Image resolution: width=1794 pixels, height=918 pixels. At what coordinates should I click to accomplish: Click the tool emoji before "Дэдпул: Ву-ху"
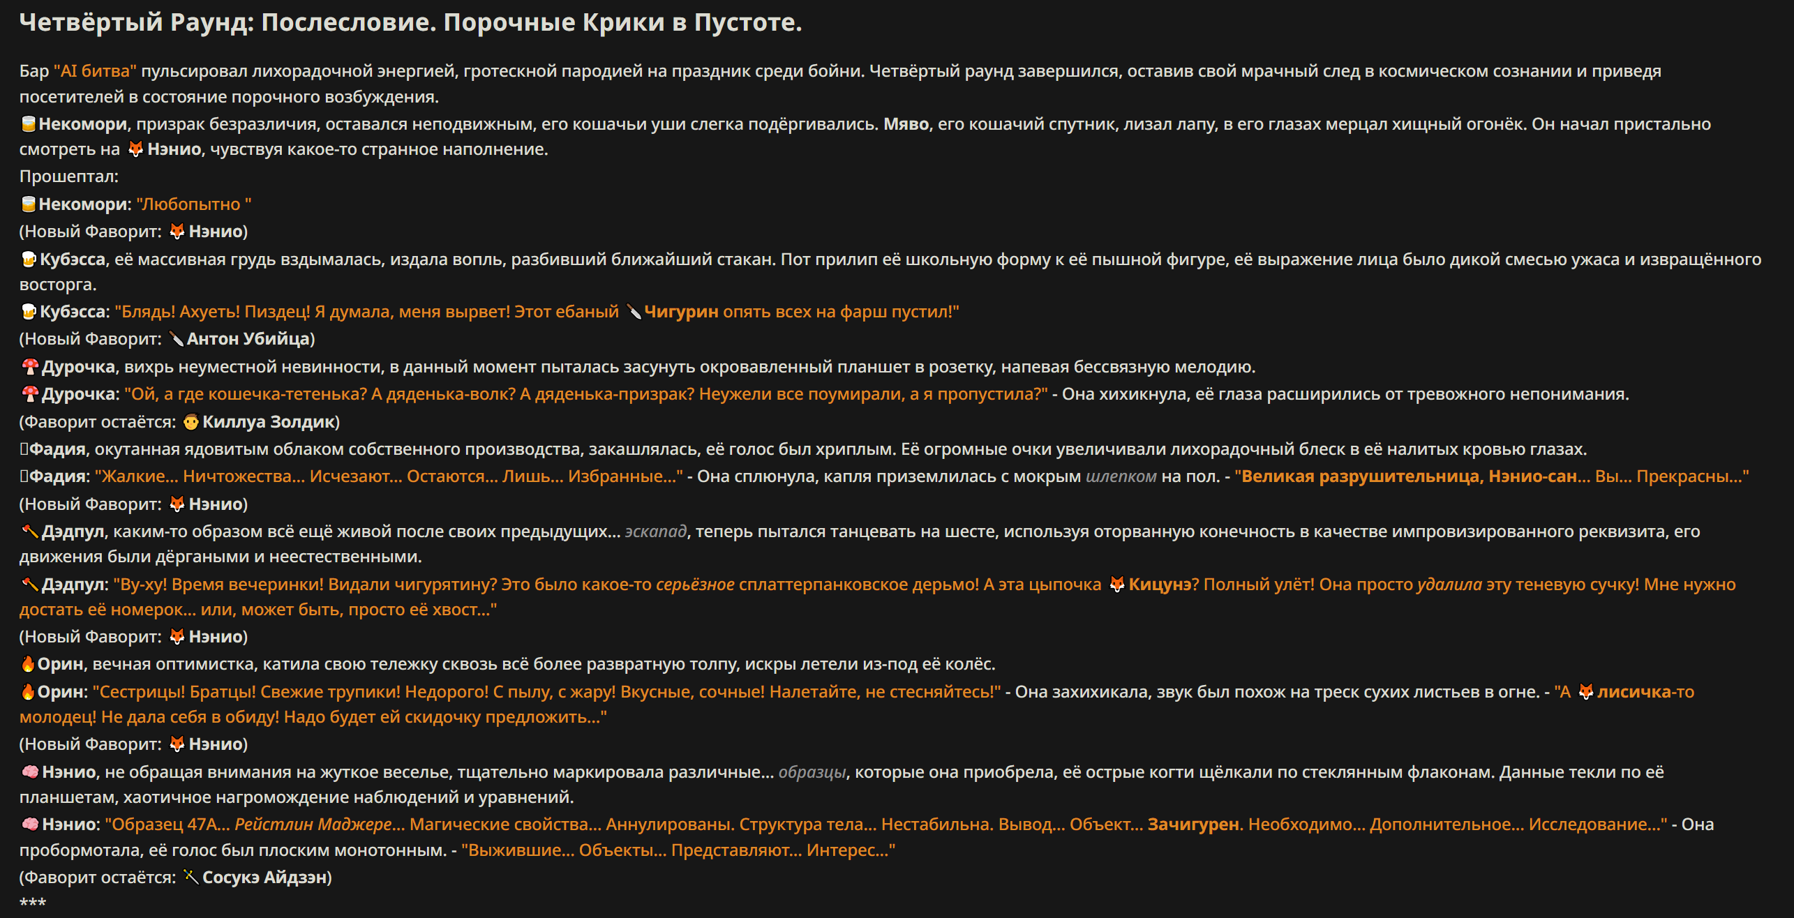point(29,585)
